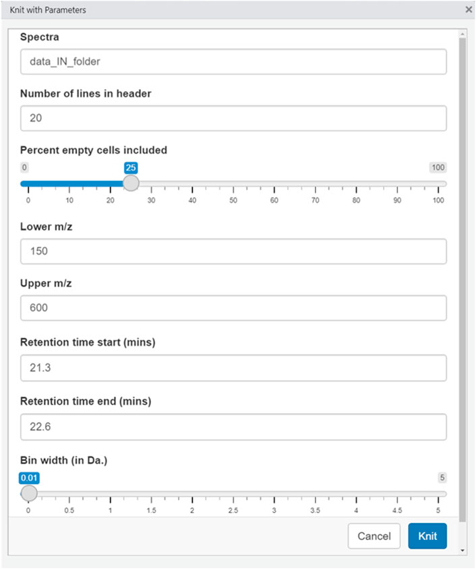Click the scrollbar down arrow

tap(463, 550)
